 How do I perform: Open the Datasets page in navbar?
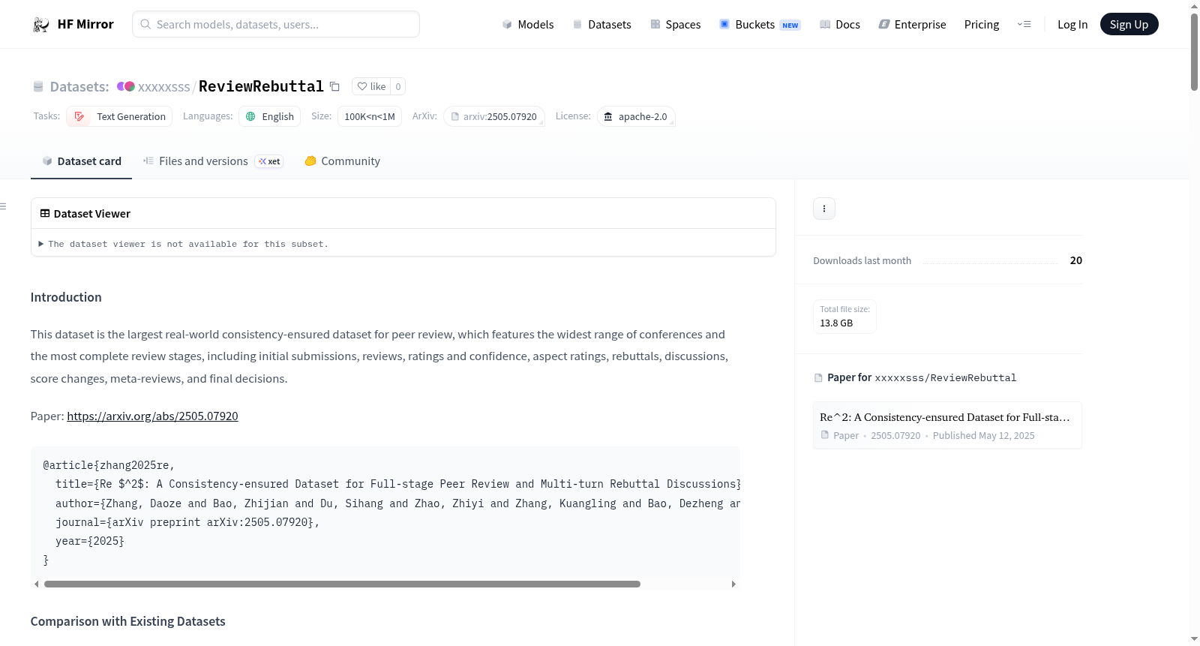[602, 25]
